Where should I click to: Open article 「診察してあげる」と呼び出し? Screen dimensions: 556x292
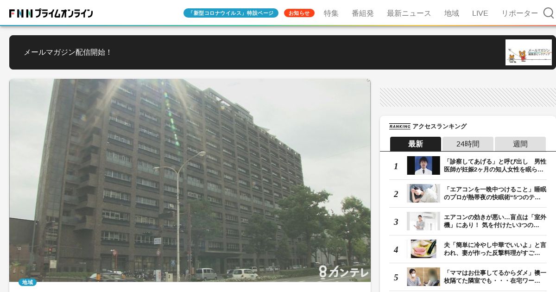(495, 165)
